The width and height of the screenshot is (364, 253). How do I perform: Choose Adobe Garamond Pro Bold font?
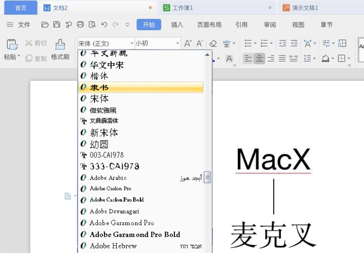pyautogui.click(x=141, y=234)
